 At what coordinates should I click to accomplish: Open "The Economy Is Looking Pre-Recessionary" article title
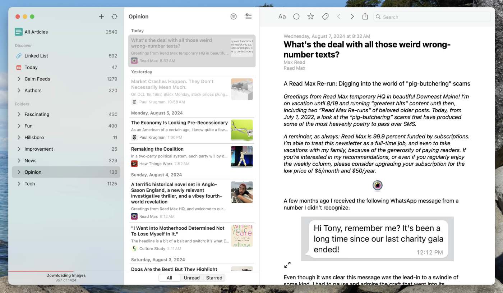pyautogui.click(x=179, y=123)
